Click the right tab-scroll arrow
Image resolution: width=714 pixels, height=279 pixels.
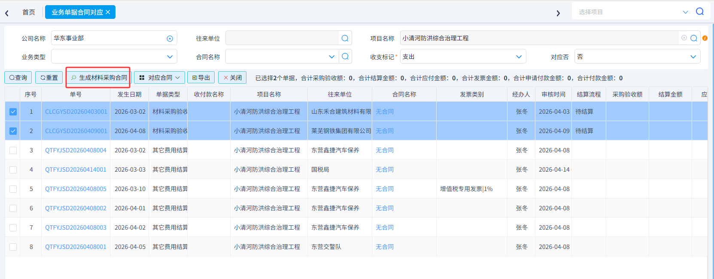(558, 13)
